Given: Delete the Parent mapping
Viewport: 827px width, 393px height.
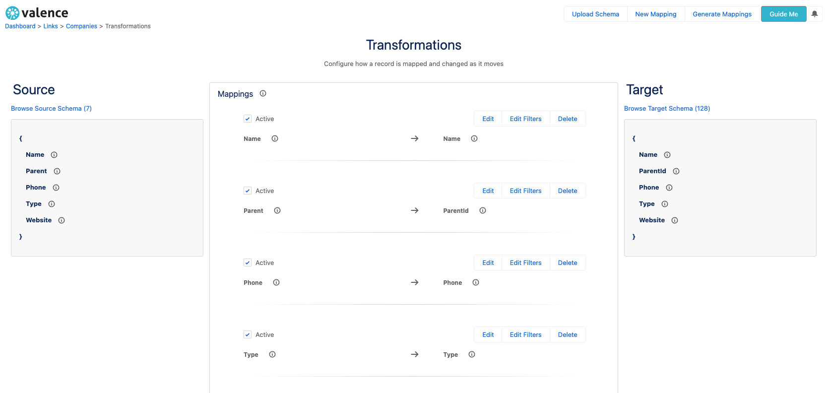Looking at the screenshot, I should coord(568,191).
